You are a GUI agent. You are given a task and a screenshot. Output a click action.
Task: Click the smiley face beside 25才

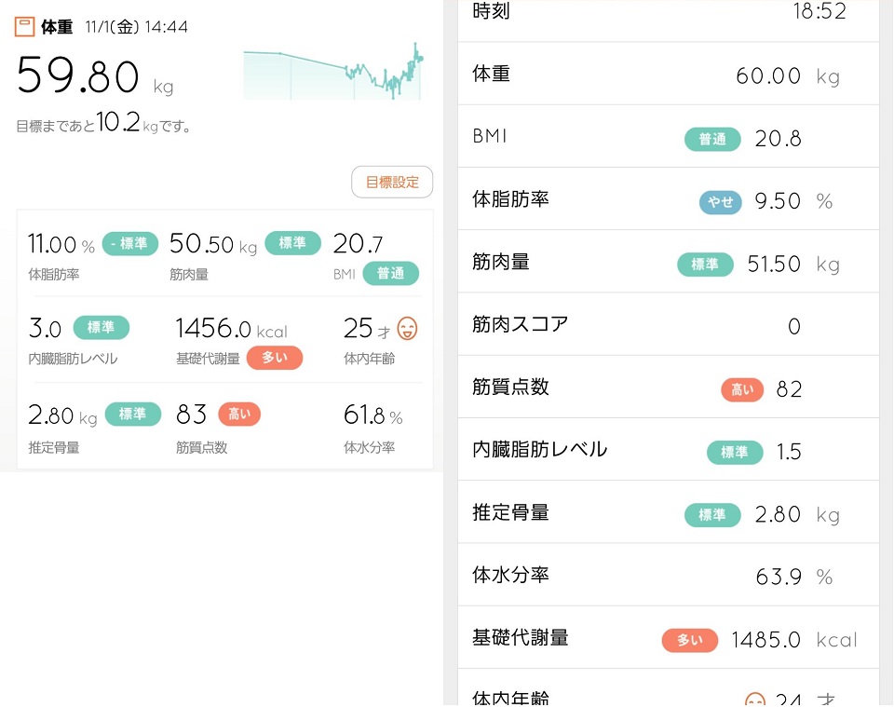[x=407, y=329]
